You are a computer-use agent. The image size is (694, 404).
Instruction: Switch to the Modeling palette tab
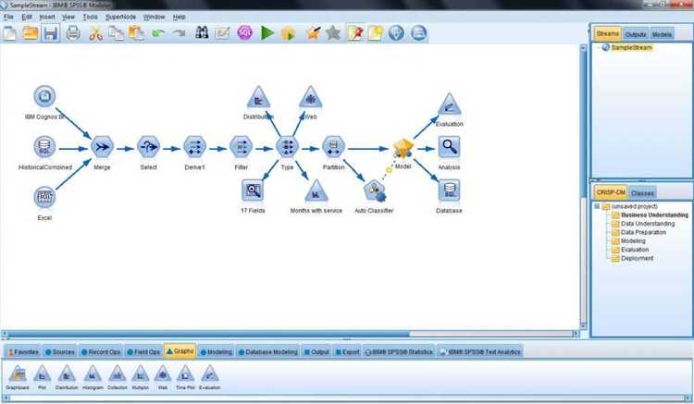coord(215,351)
